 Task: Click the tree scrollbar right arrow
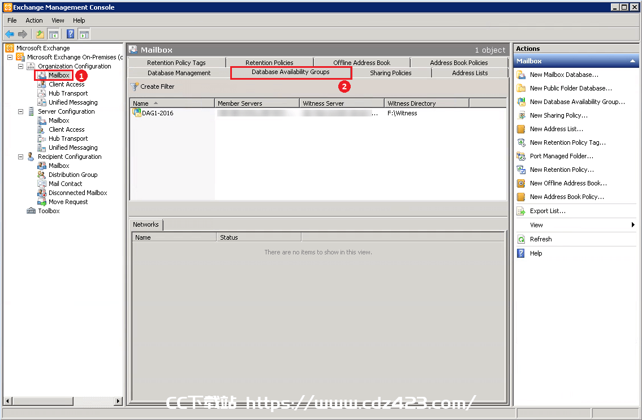pyautogui.click(x=118, y=401)
